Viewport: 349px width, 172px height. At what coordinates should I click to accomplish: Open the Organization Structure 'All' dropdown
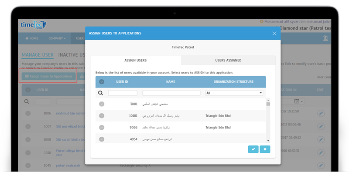pos(234,93)
